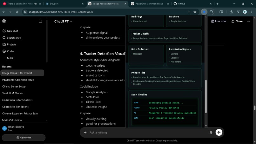Click the '4. Tracker Detection Visual' heading
Viewport: 256px width, 144px height.
point(103,54)
